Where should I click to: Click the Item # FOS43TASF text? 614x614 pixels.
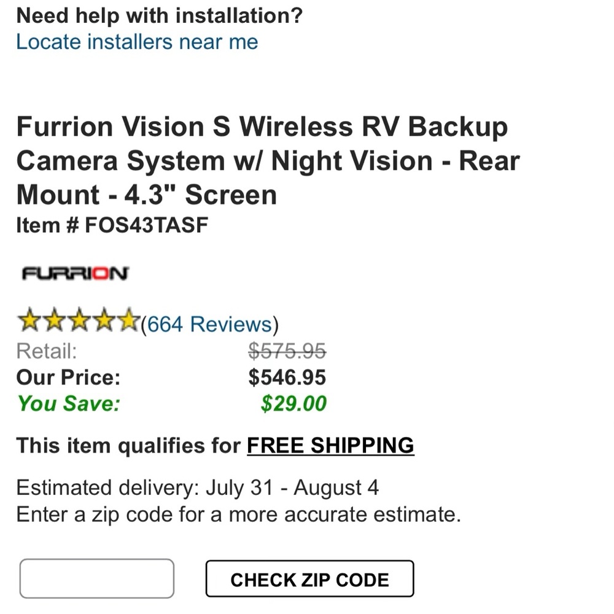coord(112,225)
